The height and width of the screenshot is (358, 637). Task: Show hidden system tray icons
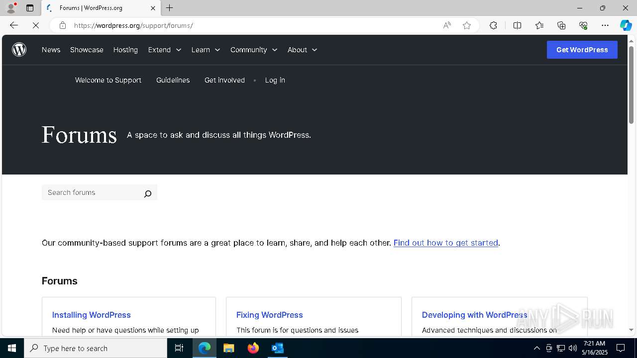pyautogui.click(x=536, y=348)
